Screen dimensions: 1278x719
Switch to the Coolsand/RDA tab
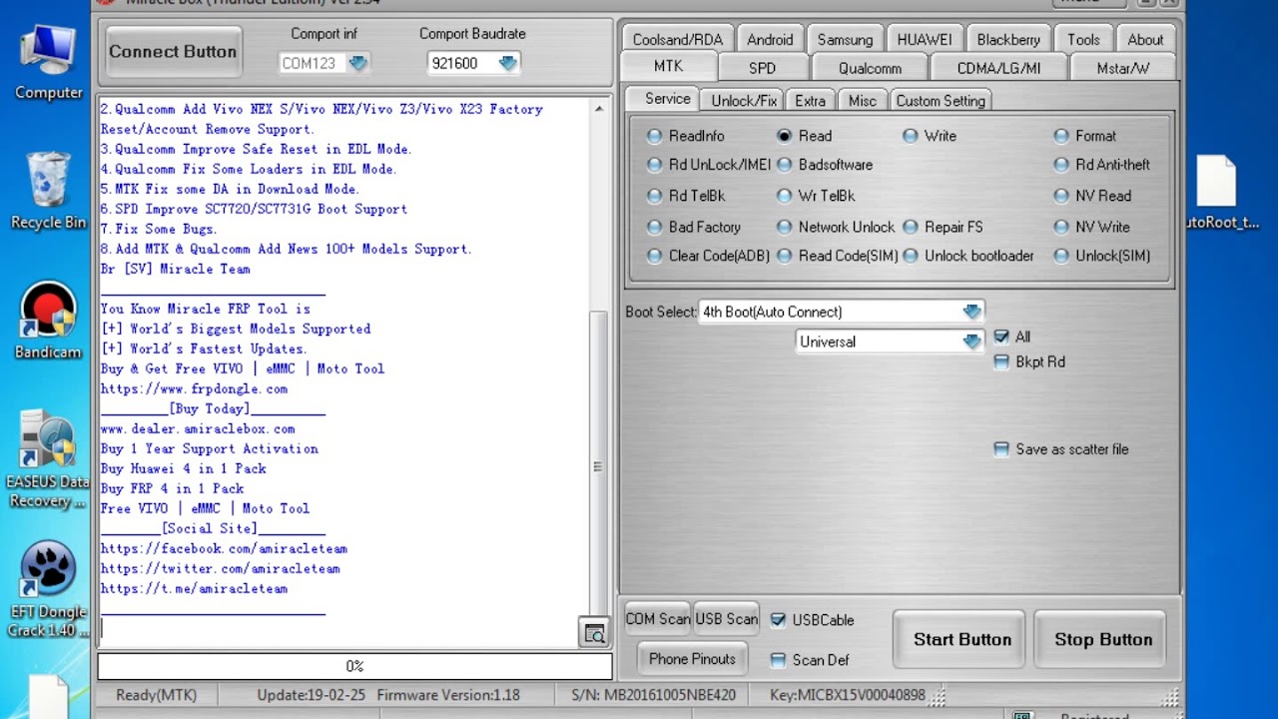coord(677,40)
